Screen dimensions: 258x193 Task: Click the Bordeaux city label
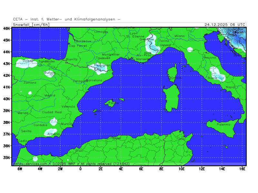coord(84,41)
